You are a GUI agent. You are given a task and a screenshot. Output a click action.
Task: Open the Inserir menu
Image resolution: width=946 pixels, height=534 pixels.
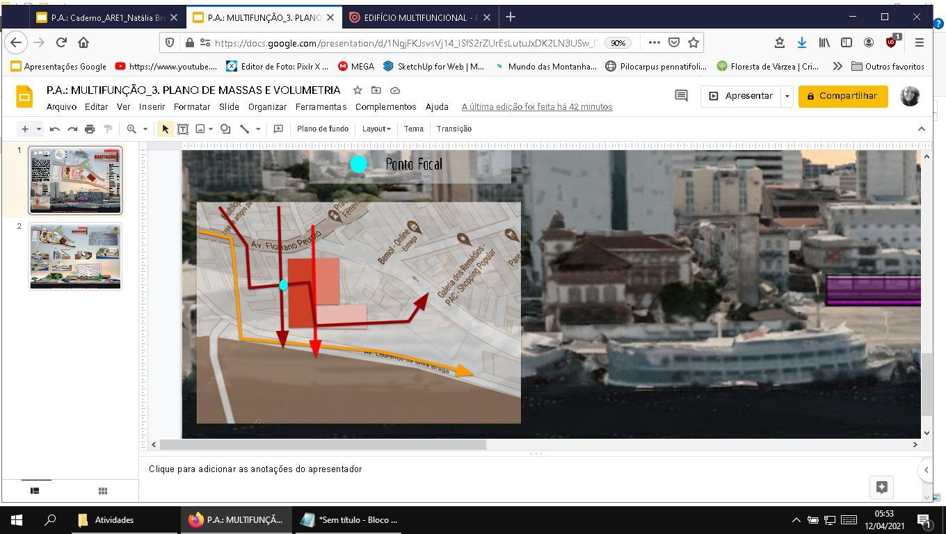click(x=152, y=107)
